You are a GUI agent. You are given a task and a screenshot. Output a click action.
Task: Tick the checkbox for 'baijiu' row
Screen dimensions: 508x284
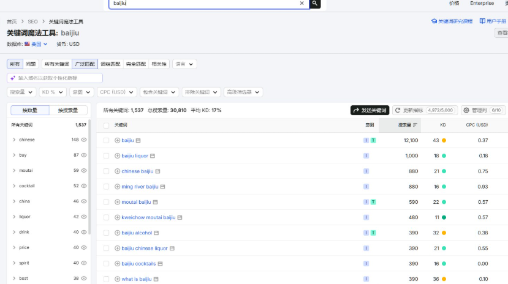click(x=106, y=140)
